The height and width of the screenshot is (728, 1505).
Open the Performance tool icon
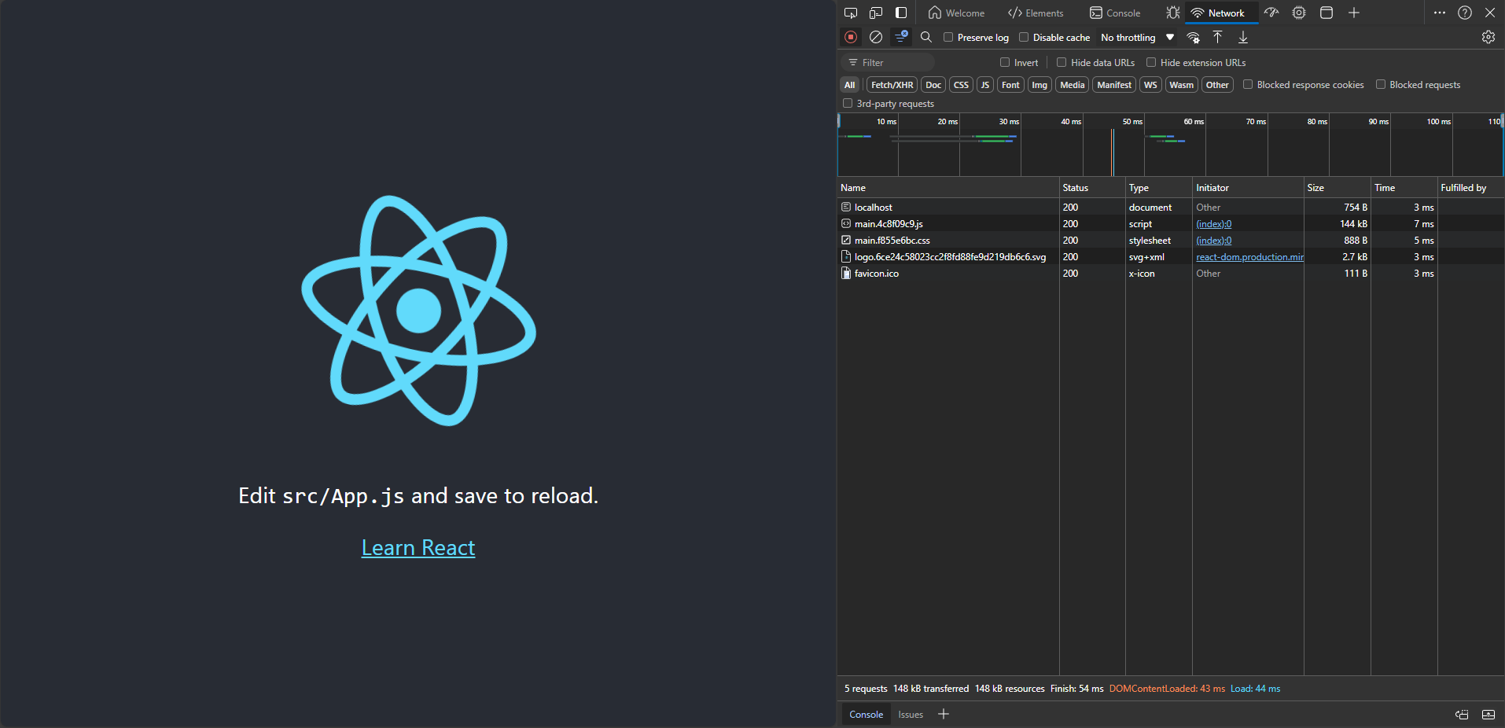coord(1271,13)
